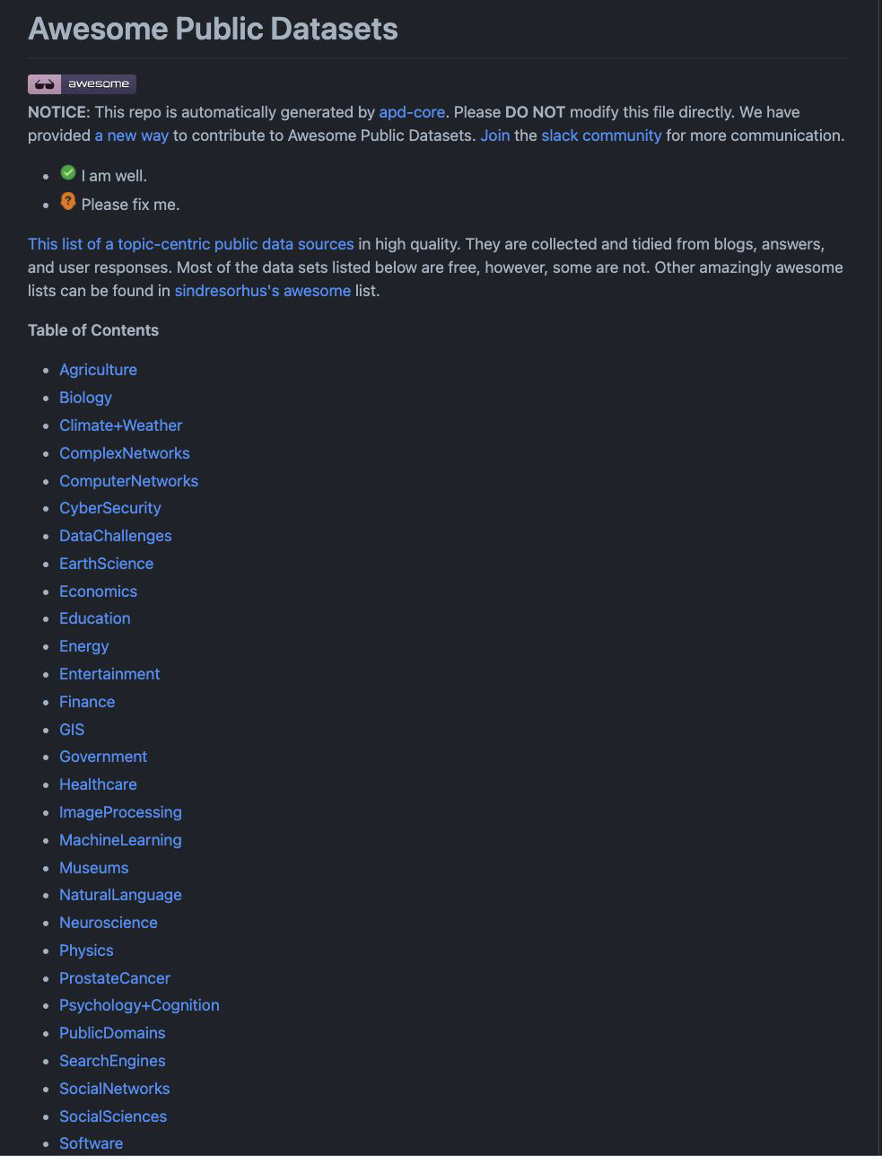Click the Awesome Public Datasets heading

(213, 29)
